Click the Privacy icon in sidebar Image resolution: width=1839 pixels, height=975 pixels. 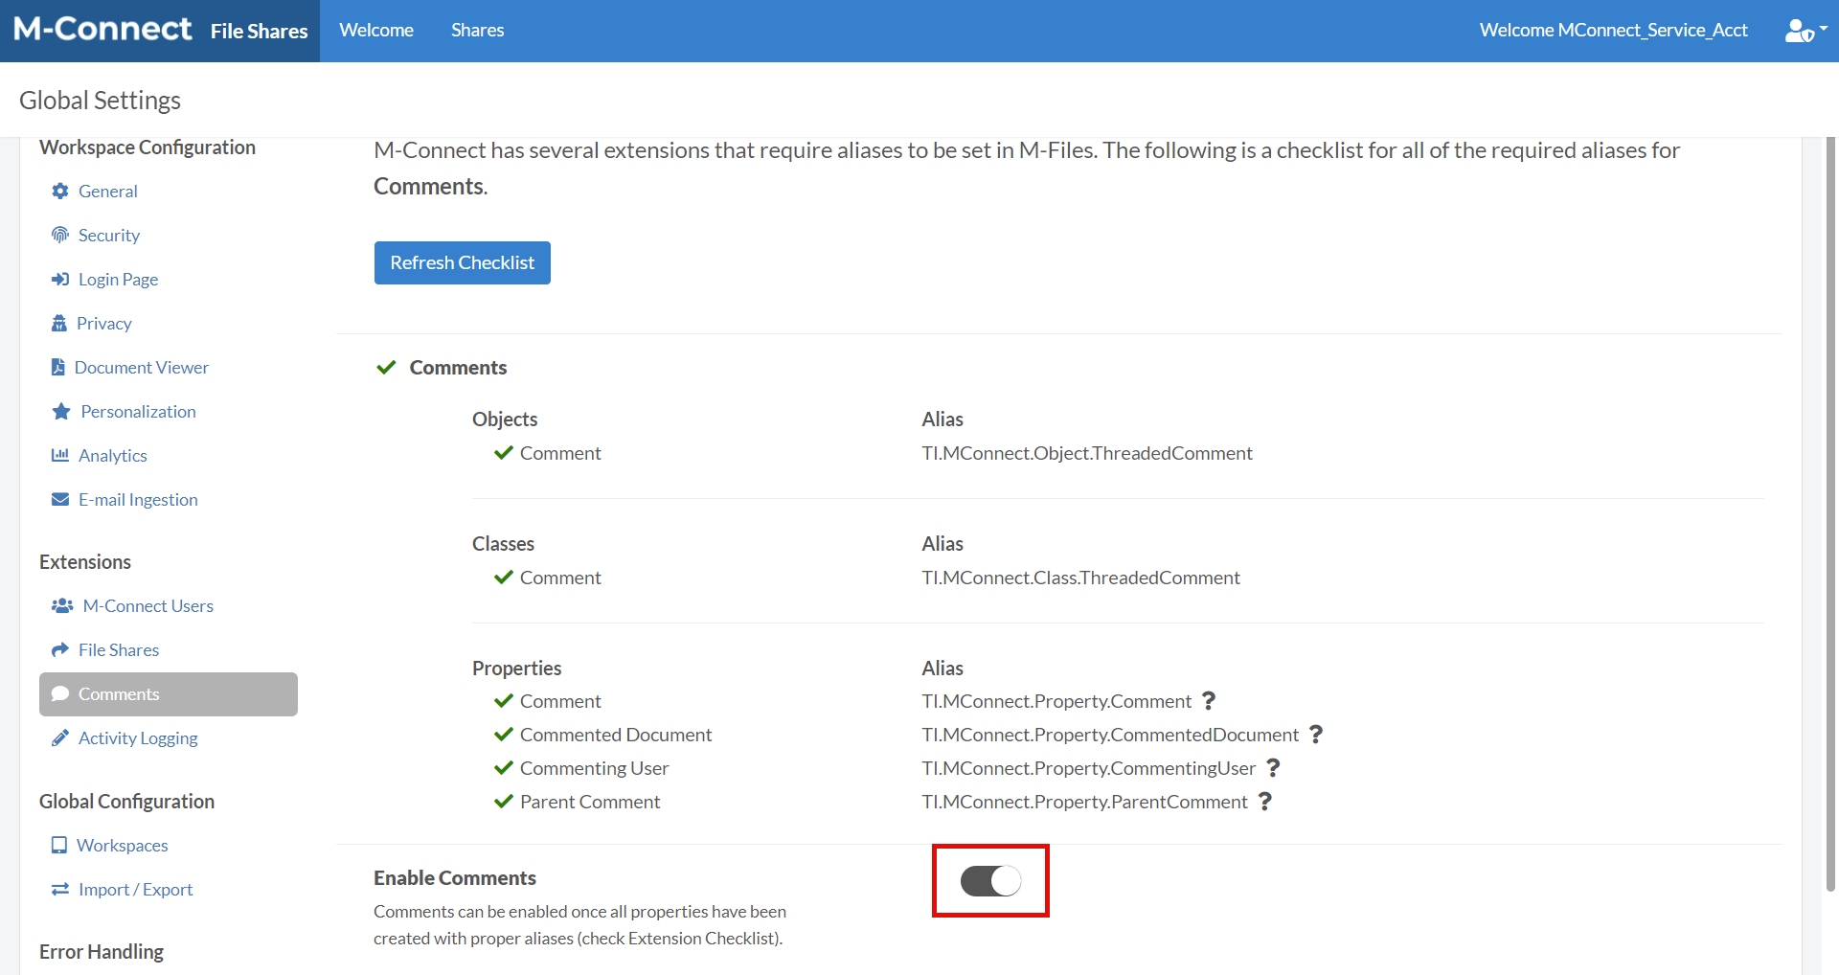(59, 323)
